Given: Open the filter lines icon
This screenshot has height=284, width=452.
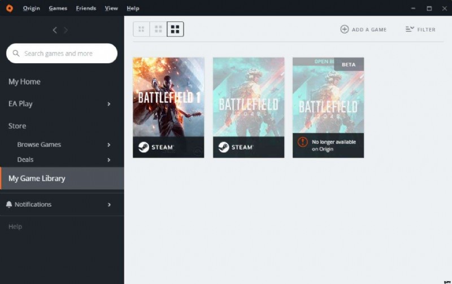Looking at the screenshot, I should [410, 29].
